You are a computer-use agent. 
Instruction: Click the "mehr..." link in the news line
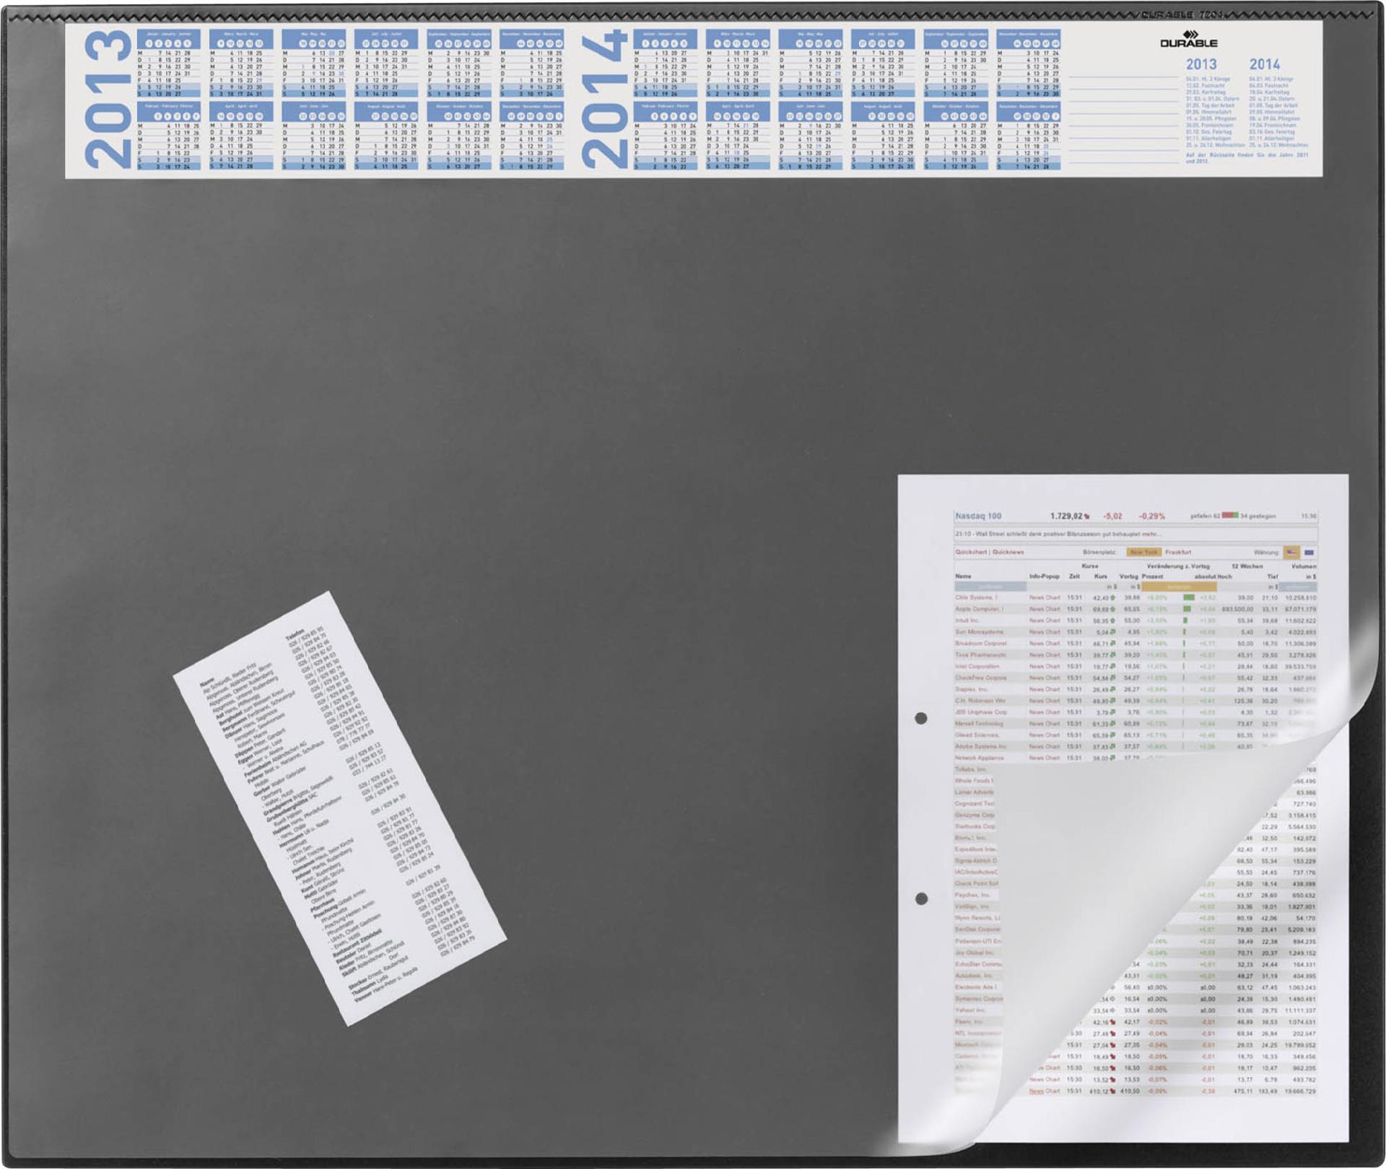coord(1151,534)
